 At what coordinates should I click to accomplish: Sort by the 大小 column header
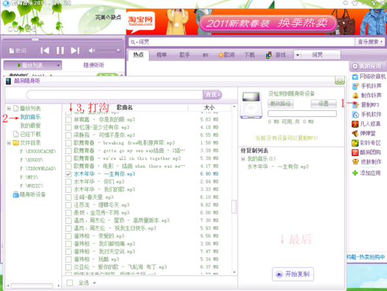(209, 108)
